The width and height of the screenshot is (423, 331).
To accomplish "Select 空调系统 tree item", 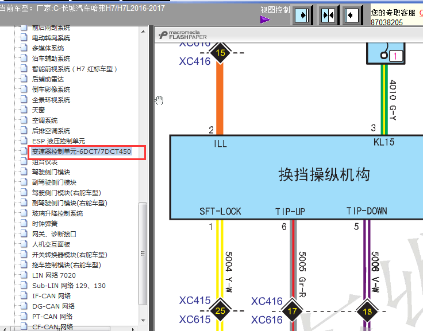I will coord(45,120).
